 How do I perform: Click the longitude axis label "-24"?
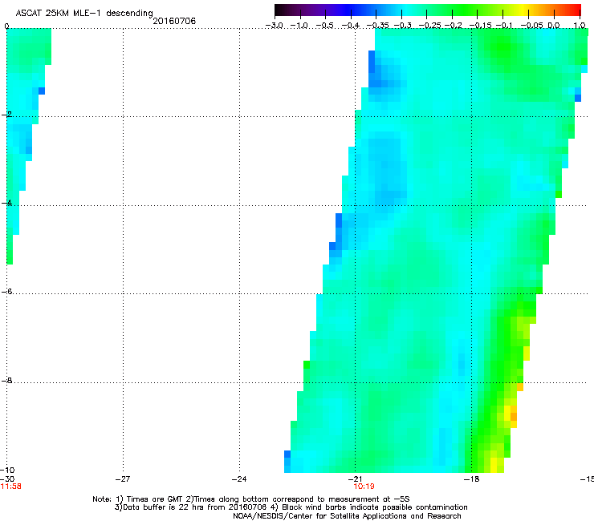tap(239, 479)
